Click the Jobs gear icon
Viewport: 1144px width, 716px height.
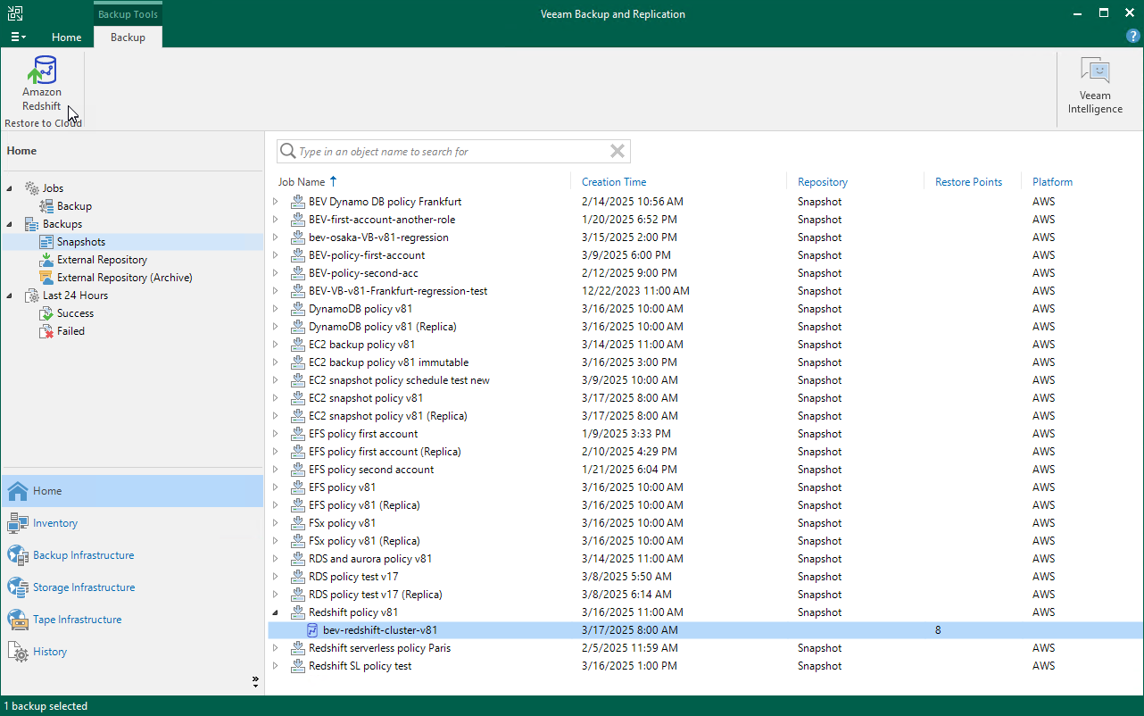32,188
